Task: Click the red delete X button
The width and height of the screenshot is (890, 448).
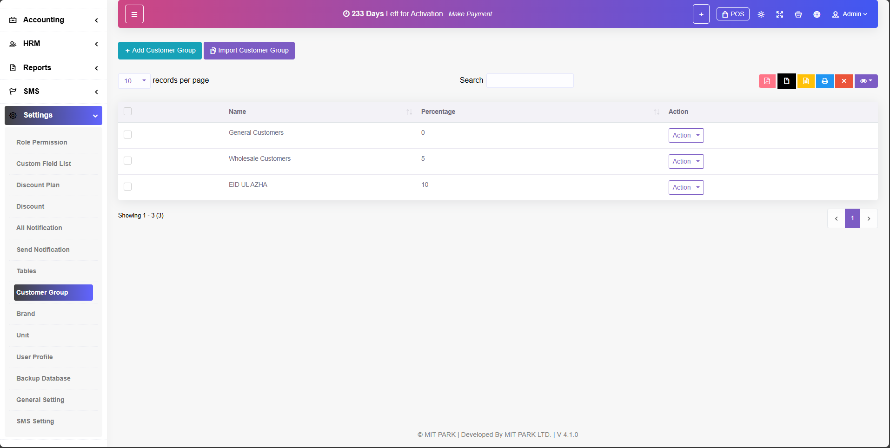Action: coord(844,81)
